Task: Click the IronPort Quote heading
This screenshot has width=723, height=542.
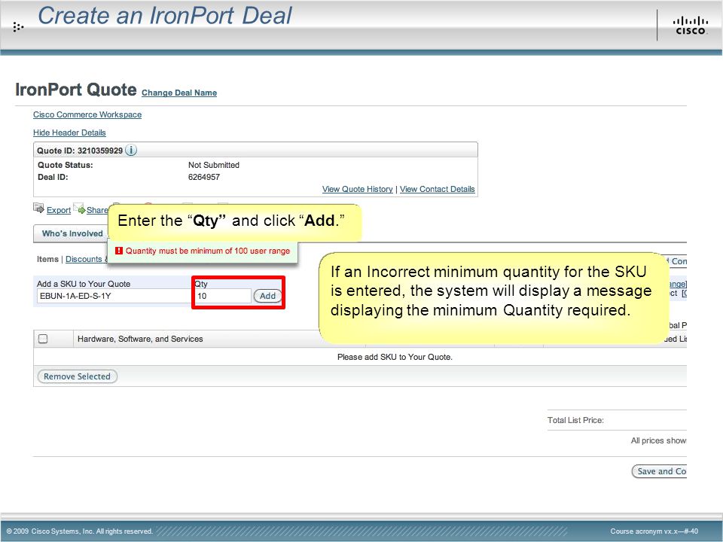Action: (x=75, y=90)
